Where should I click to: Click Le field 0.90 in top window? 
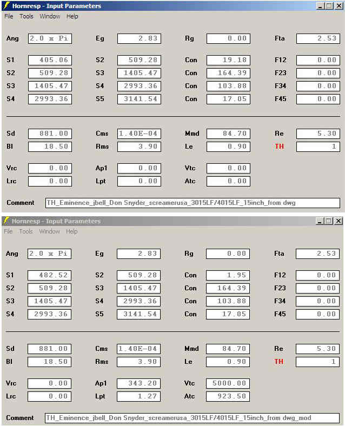228,147
